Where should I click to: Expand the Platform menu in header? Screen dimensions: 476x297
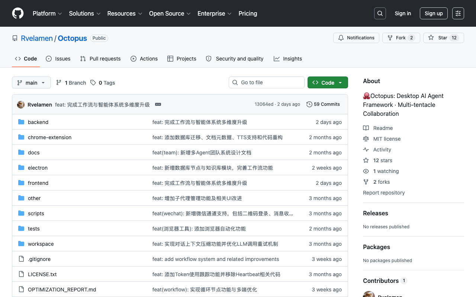(48, 13)
